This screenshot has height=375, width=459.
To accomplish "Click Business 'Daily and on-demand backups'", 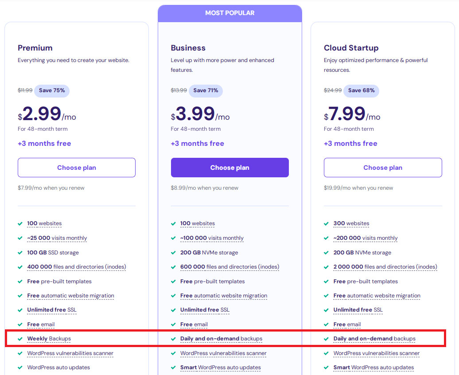I will [x=222, y=338].
